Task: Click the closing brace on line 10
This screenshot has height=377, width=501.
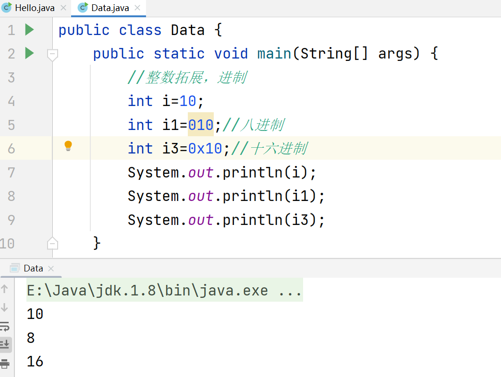Action: click(x=97, y=243)
